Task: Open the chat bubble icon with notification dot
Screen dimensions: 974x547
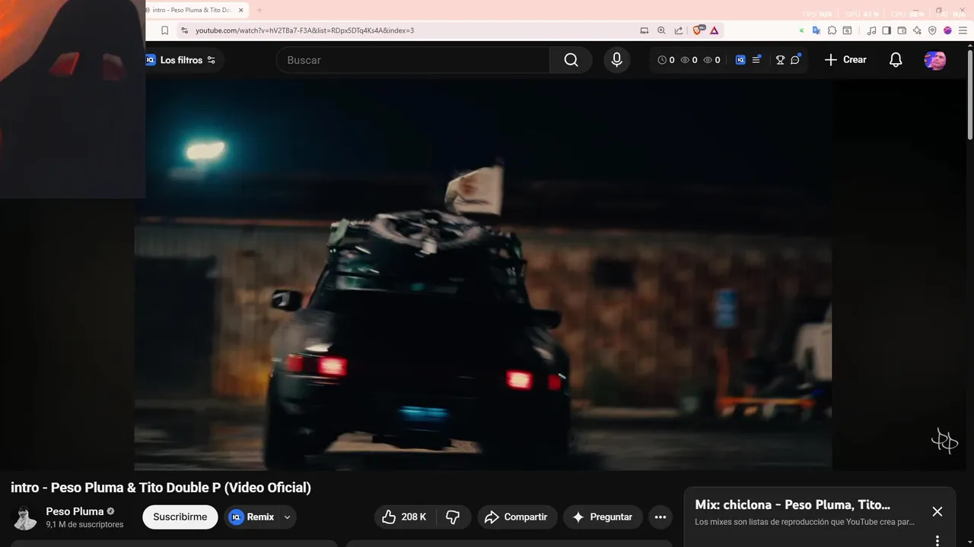Action: [x=795, y=59]
